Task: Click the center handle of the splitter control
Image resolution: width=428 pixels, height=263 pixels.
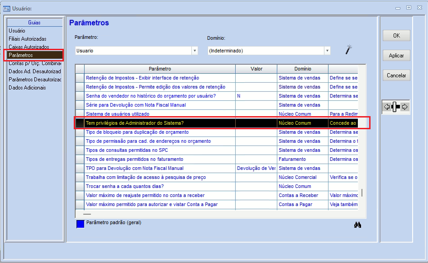Action: click(395, 107)
